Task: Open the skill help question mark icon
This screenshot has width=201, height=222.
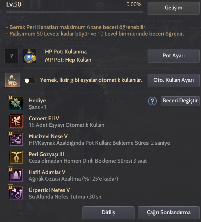Action: click(152, 101)
